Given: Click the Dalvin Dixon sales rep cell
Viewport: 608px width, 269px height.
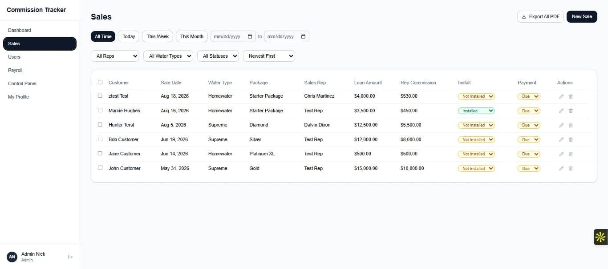Looking at the screenshot, I should [317, 125].
